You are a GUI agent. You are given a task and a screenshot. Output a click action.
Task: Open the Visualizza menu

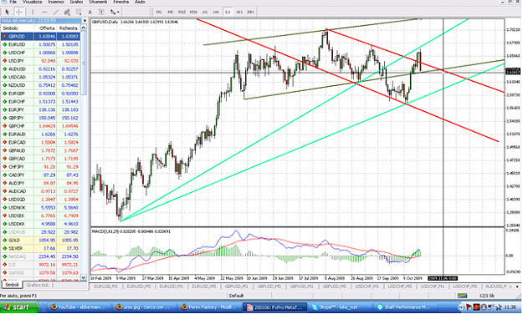coord(32,2)
